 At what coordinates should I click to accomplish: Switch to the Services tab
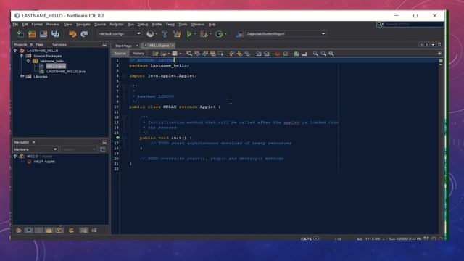[59, 45]
